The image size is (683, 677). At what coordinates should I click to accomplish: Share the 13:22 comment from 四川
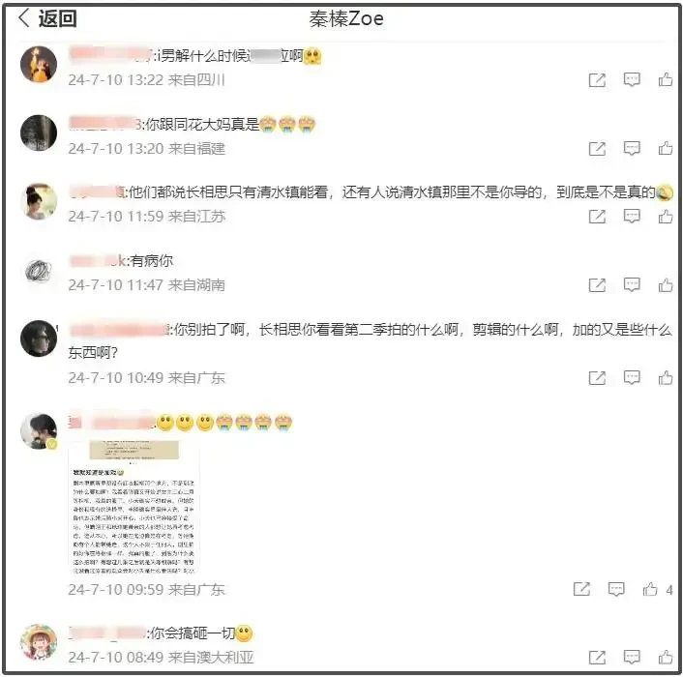tap(597, 79)
